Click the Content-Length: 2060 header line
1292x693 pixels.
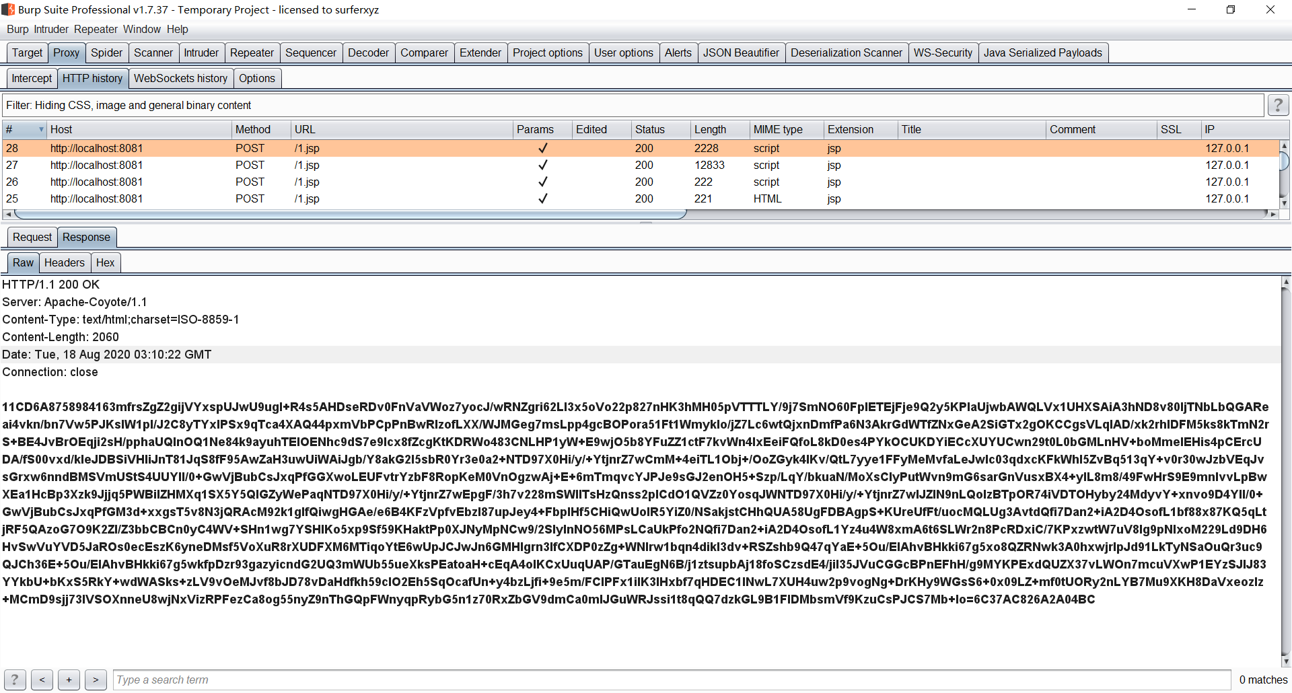[x=61, y=337]
